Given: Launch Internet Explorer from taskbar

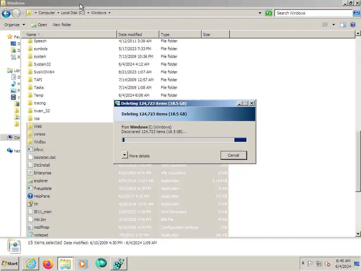Looking at the screenshot, I should point(31,263).
